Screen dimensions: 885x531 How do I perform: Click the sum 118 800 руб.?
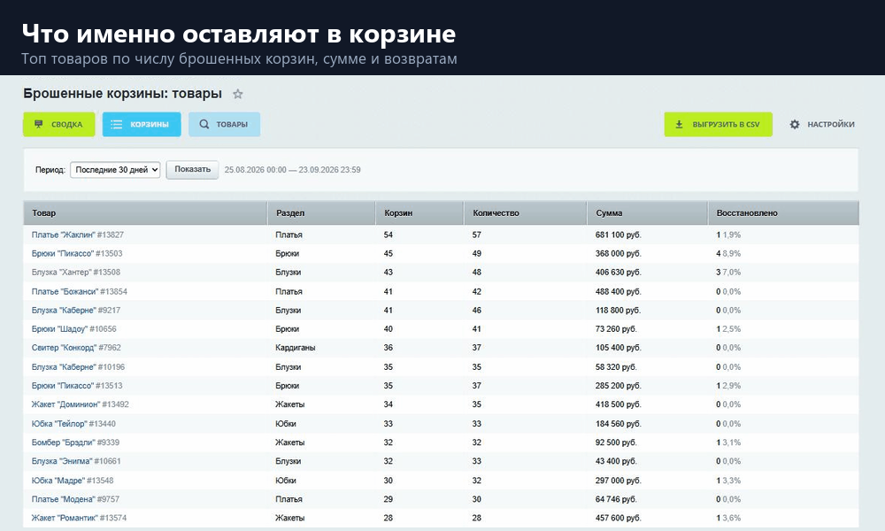coord(618,310)
